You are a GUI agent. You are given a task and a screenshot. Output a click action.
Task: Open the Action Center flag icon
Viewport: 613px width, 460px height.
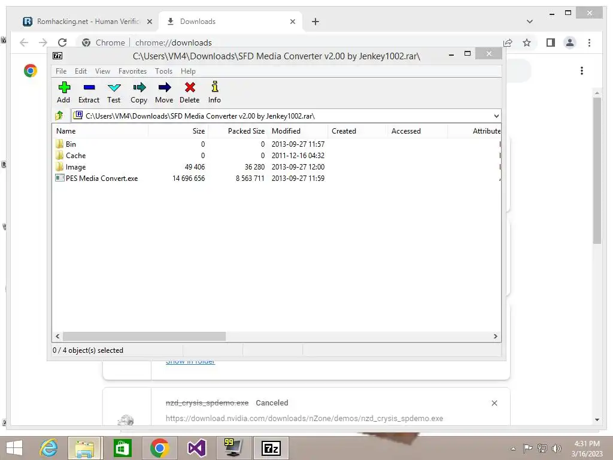[527, 449]
